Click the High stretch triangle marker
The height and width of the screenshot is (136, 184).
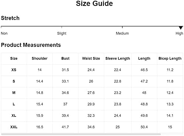[181, 28]
